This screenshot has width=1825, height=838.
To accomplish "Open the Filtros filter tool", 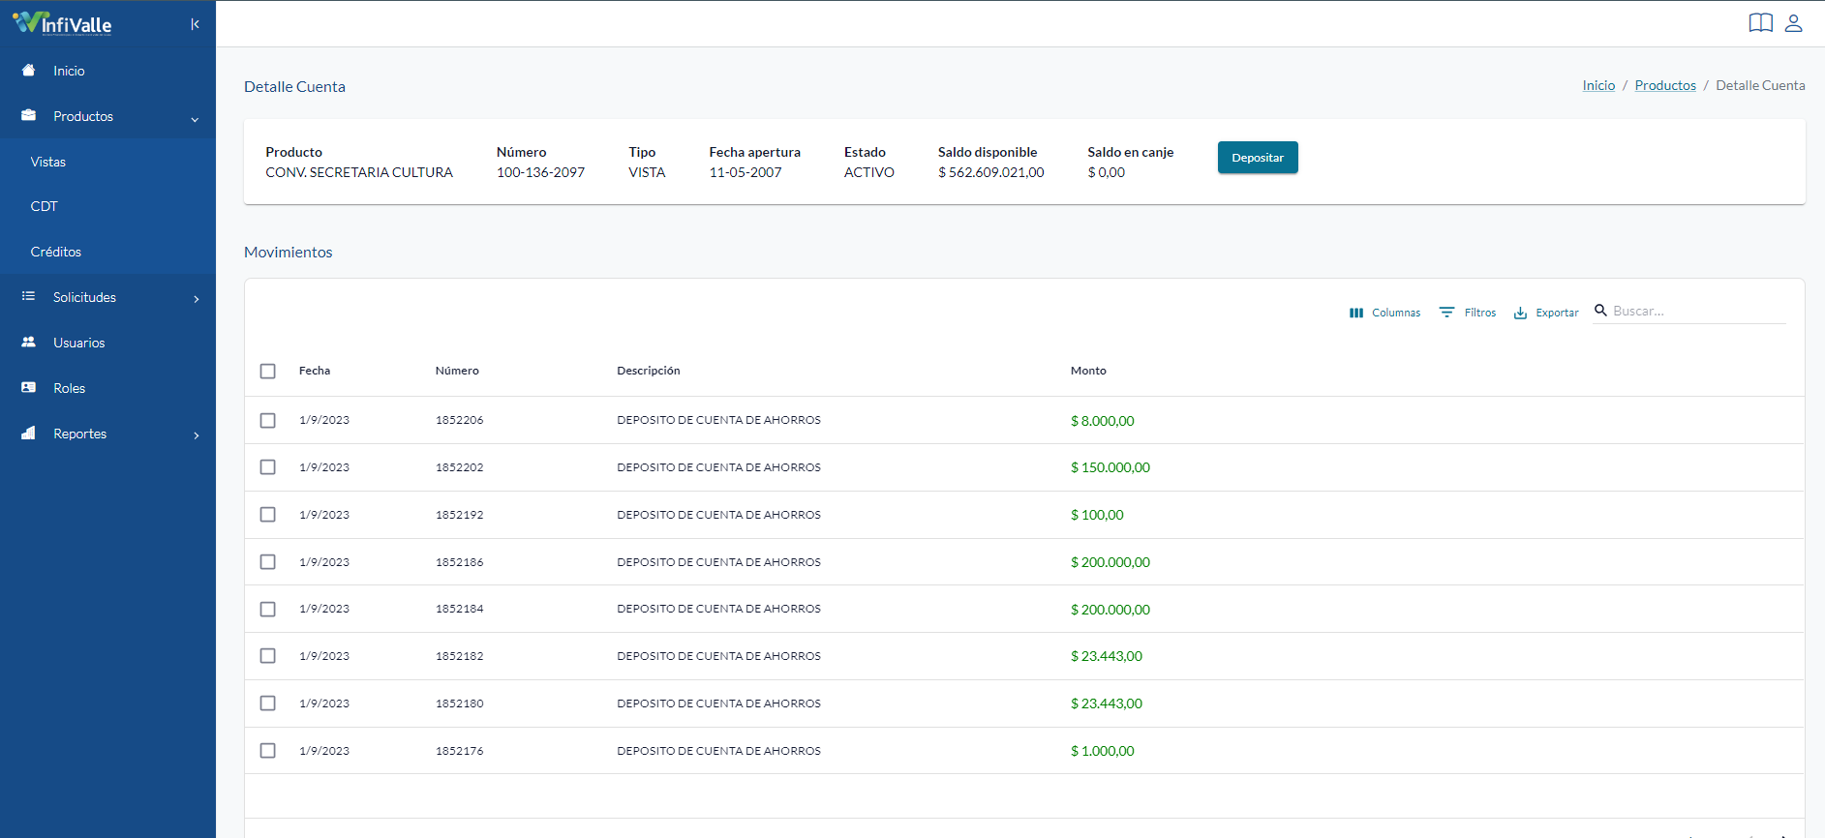I will (x=1467, y=313).
